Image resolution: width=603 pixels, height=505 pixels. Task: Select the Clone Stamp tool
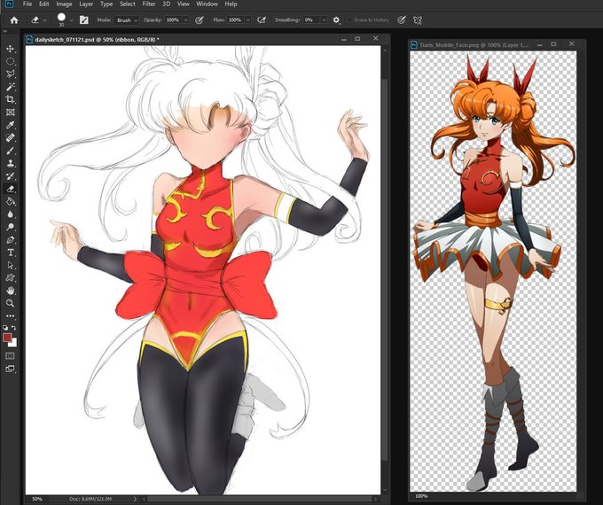pyautogui.click(x=11, y=163)
